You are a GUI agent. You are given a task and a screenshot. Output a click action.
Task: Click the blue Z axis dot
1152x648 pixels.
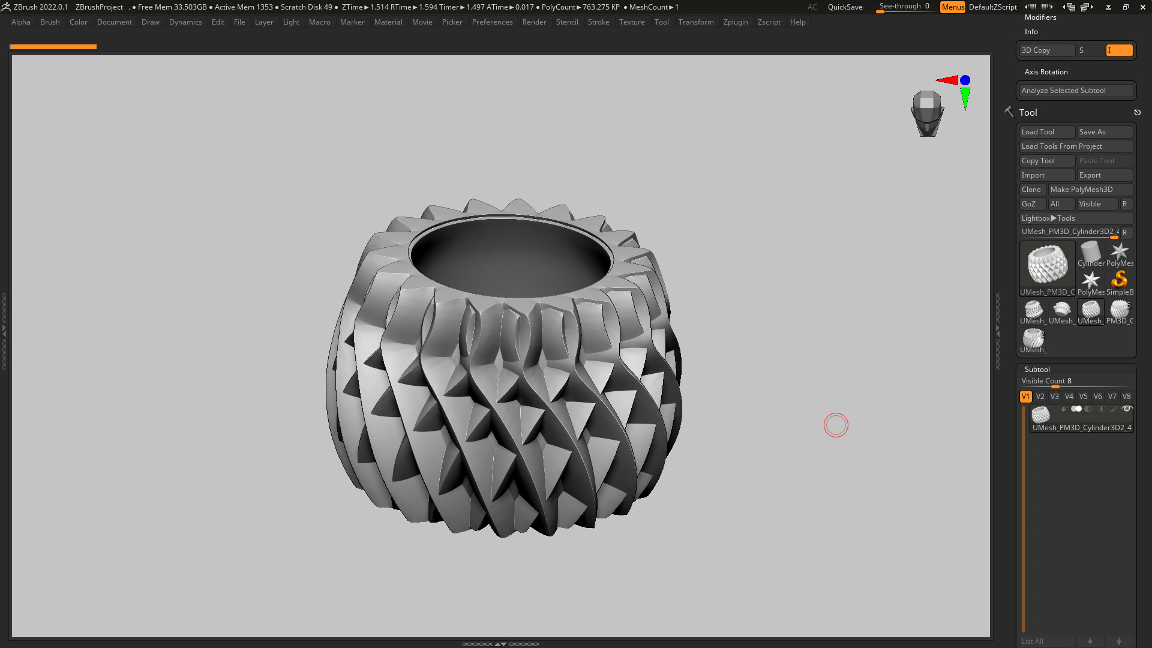(x=965, y=80)
